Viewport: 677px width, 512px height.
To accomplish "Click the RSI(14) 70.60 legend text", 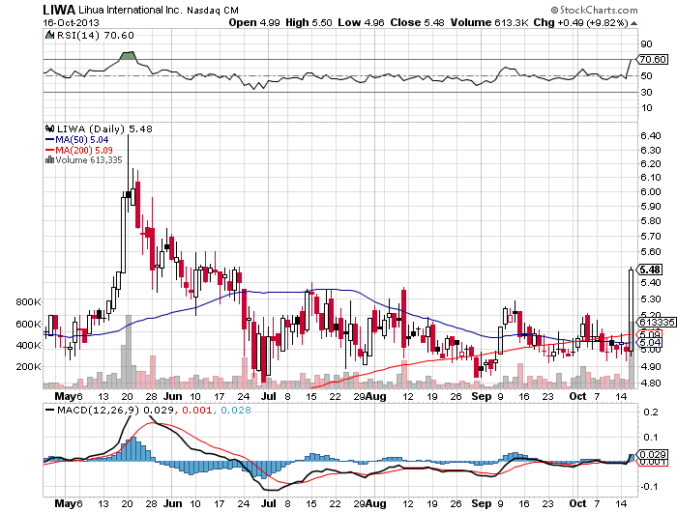I will [x=96, y=35].
